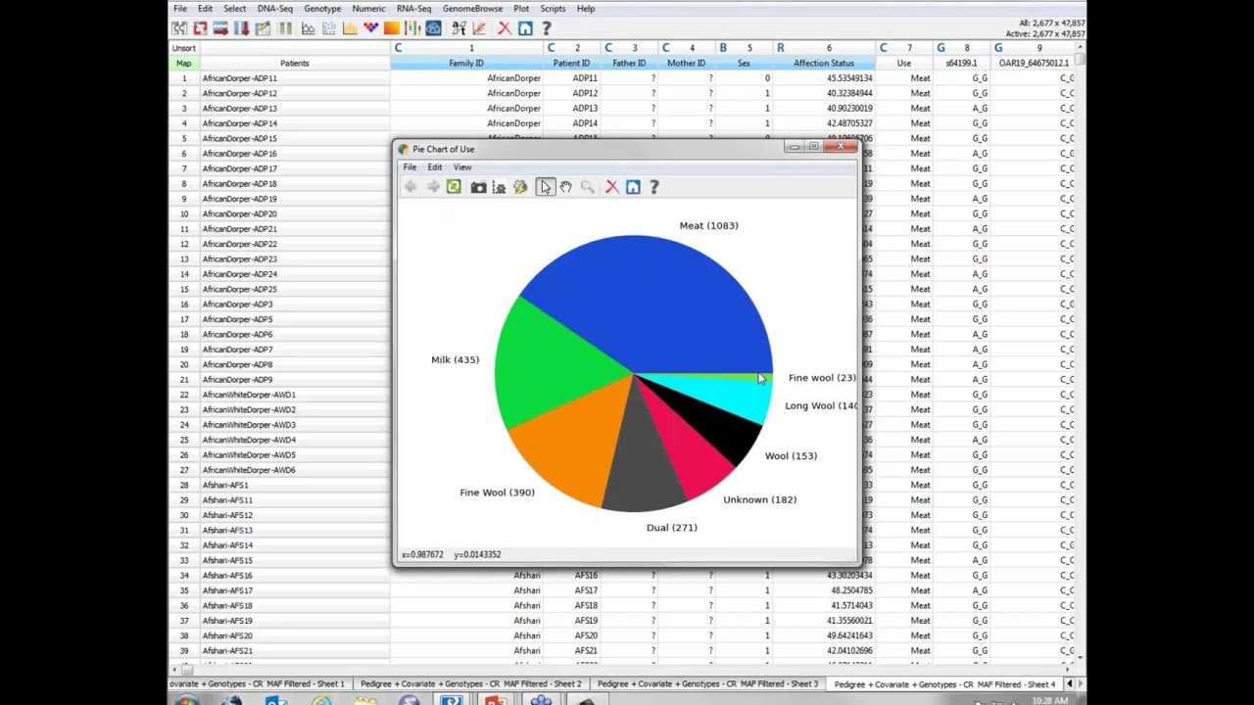
Task: Select the magnifier zoom tool in Pie Chart toolbar
Action: (x=587, y=187)
